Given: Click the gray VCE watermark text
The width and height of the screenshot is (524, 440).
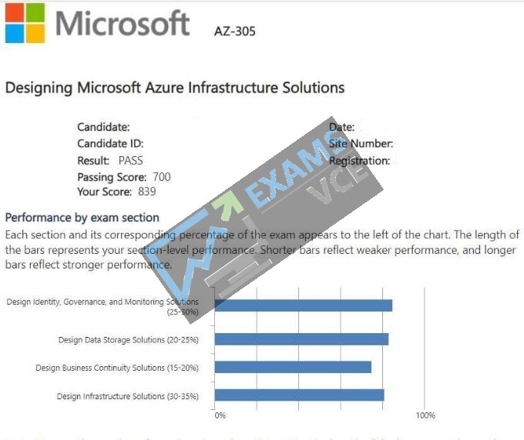Looking at the screenshot, I should coord(338,182).
